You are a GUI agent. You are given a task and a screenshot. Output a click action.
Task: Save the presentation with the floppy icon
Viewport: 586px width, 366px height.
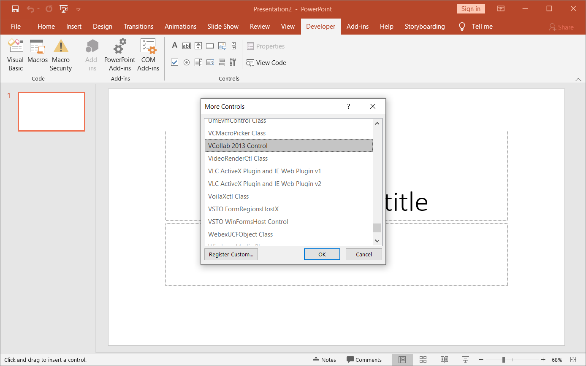point(15,9)
